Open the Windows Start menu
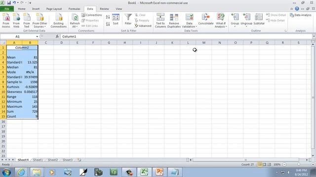Screen dimensions: 316x177 click(6, 172)
